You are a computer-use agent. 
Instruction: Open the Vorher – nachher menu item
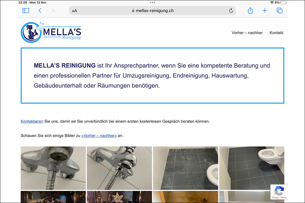click(x=247, y=33)
